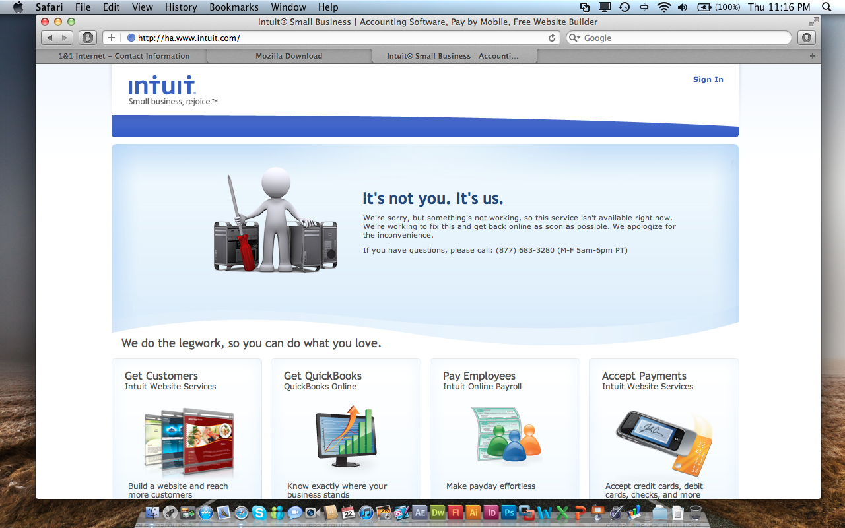This screenshot has width=845, height=528.
Task: Launch FaceTime from the Dock
Action: click(x=312, y=512)
